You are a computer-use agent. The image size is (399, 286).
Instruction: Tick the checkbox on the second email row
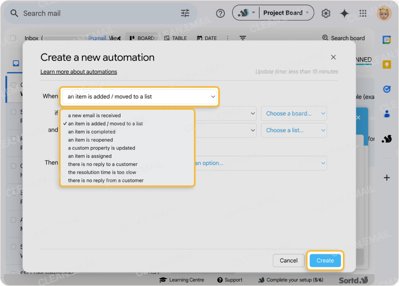(x=13, y=112)
